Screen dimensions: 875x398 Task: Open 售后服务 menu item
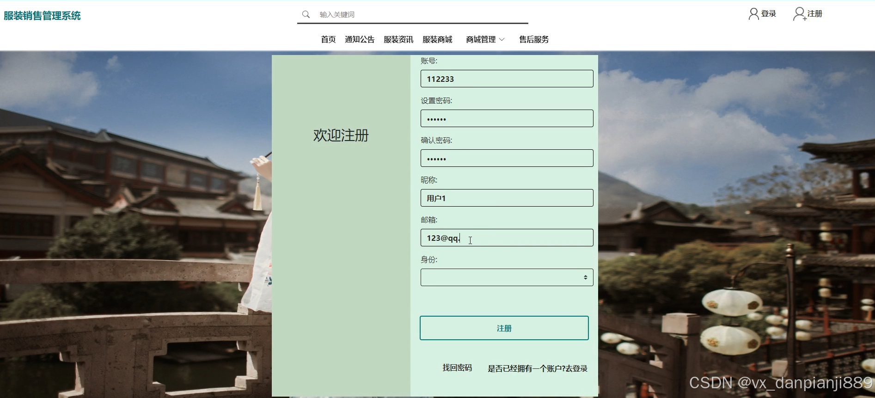(x=534, y=39)
